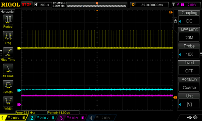The width and height of the screenshot is (202, 121).
Task: Click the orange trigger level marker on right edge
Action: pos(175,98)
